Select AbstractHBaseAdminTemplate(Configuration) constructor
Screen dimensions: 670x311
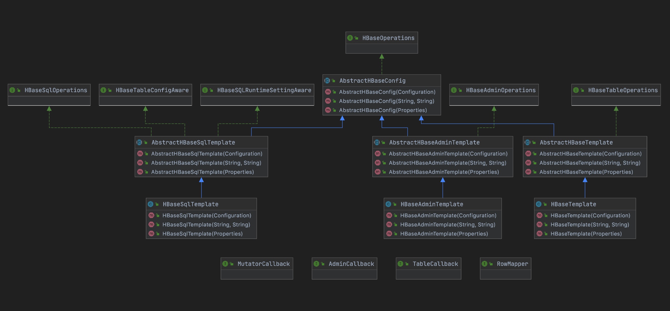click(x=448, y=154)
